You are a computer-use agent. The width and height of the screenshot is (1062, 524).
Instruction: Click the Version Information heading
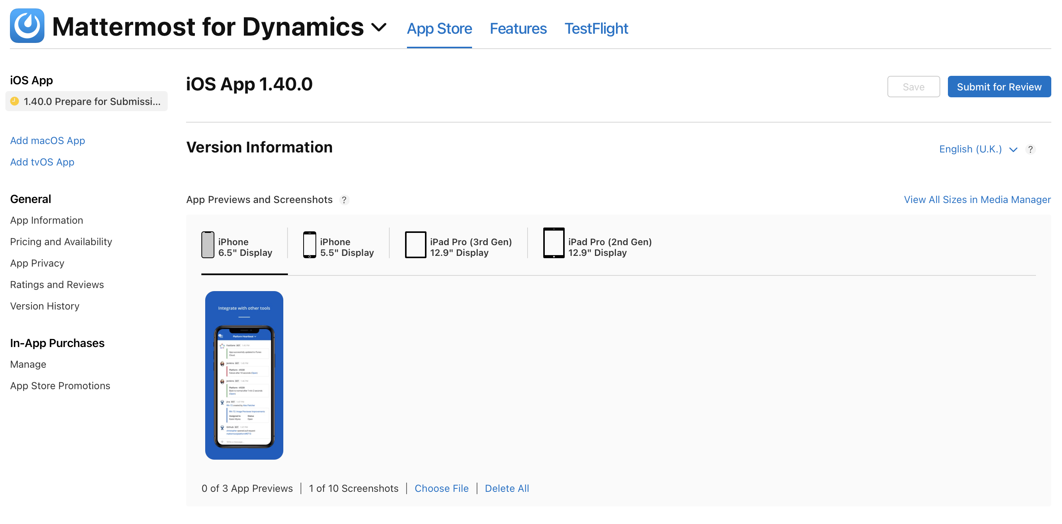(x=259, y=147)
